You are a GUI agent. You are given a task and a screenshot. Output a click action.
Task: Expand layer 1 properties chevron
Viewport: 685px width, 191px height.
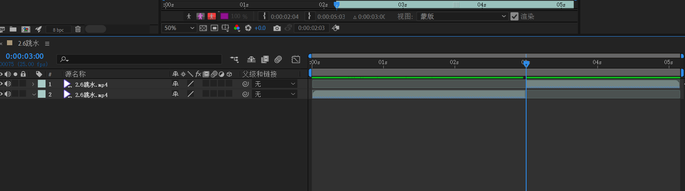click(33, 84)
